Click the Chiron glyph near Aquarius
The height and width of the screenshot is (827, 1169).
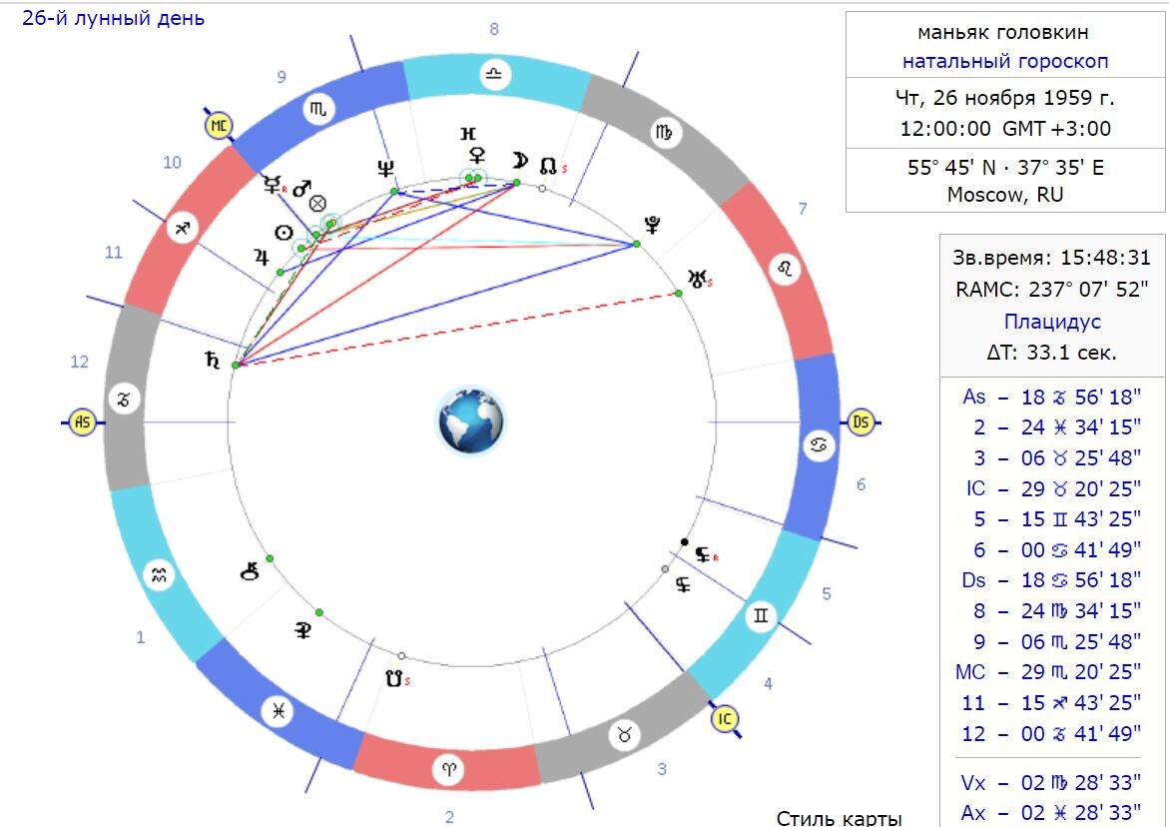251,572
